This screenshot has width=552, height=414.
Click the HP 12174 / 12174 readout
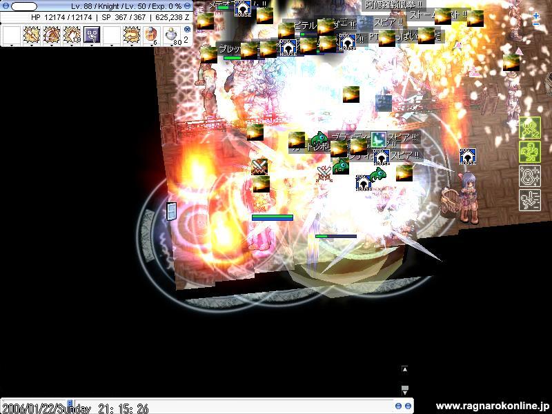pos(61,17)
